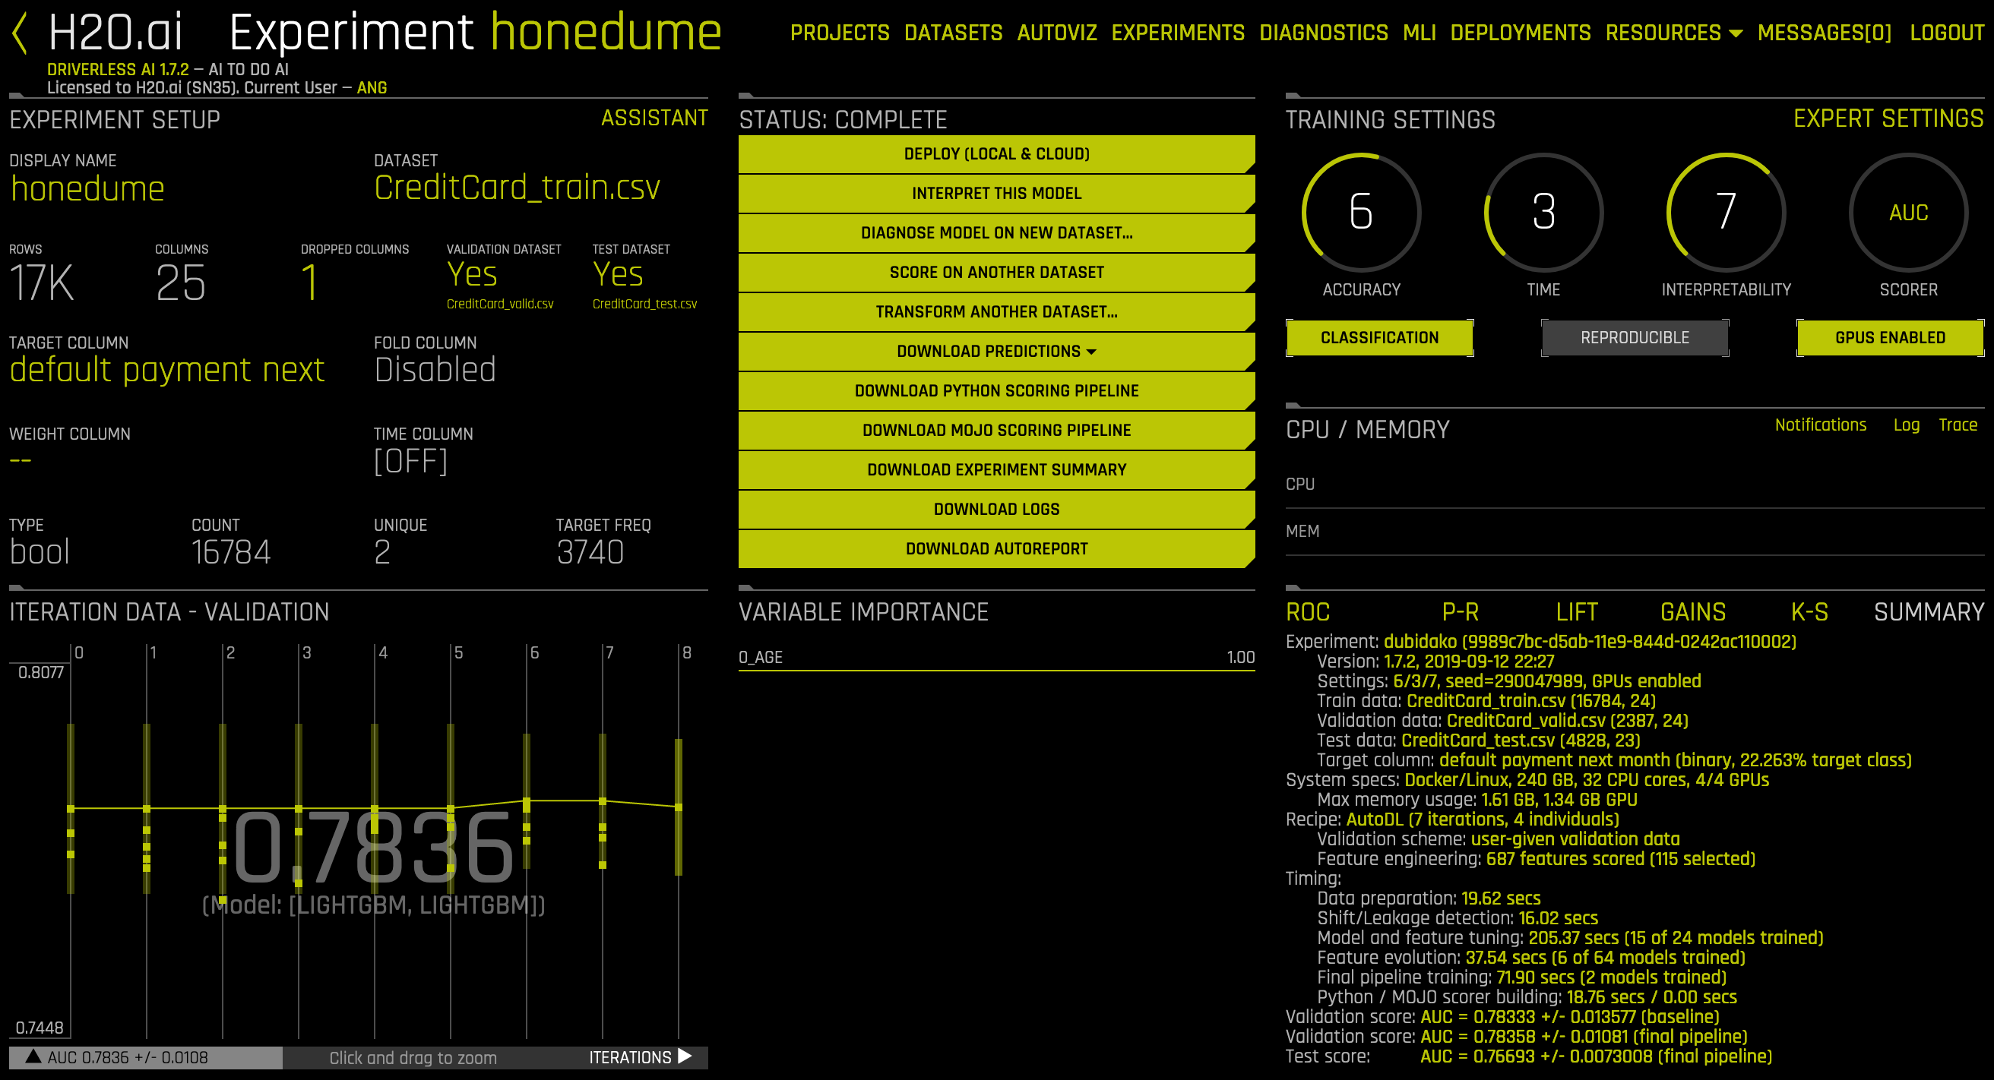Switch to the P-R tab
Viewport: 1994px width, 1080px height.
point(1460,612)
